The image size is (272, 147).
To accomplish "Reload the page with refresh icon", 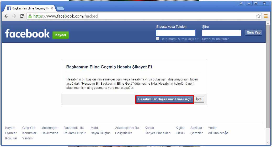I will click(x=22, y=16).
